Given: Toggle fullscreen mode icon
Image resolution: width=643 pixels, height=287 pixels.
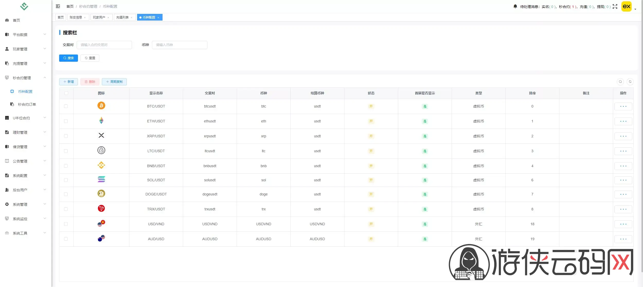Looking at the screenshot, I should click(x=615, y=6).
